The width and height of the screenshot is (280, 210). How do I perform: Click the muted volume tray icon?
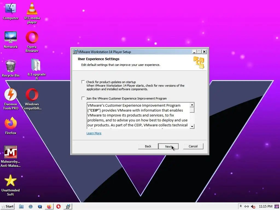click(x=253, y=207)
